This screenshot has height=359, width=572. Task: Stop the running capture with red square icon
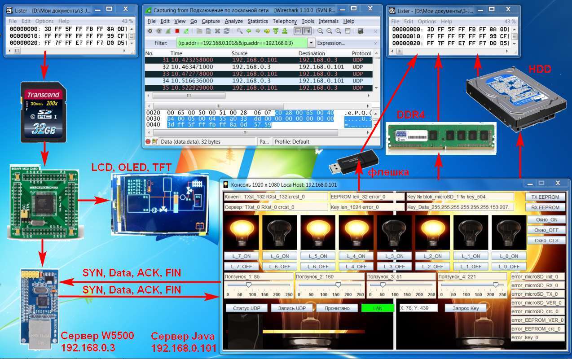[177, 31]
